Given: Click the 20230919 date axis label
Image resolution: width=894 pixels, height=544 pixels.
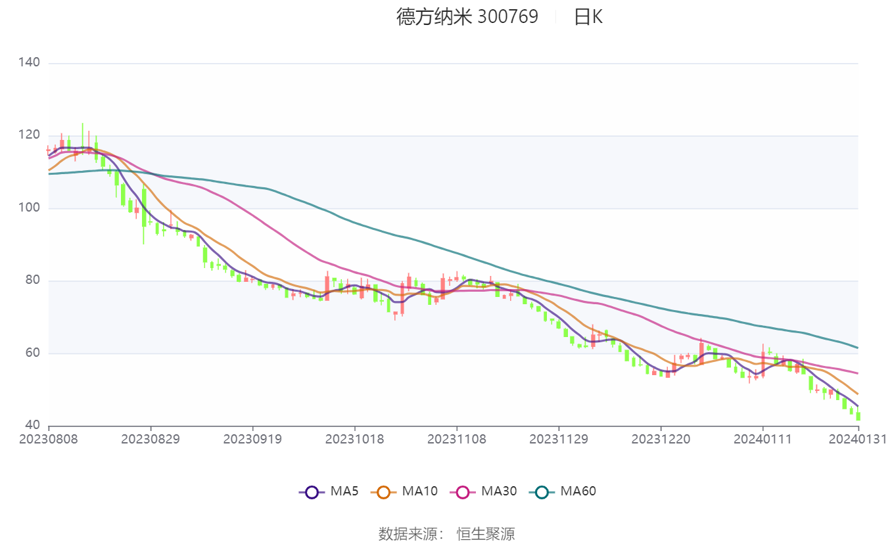Looking at the screenshot, I should coord(252,439).
